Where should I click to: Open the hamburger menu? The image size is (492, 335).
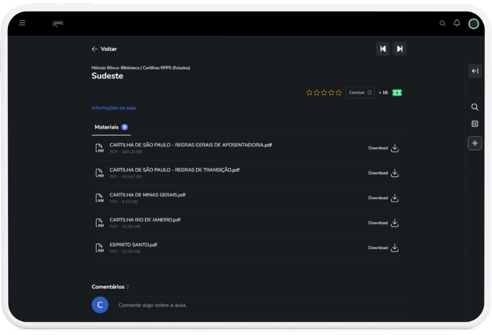pos(22,23)
